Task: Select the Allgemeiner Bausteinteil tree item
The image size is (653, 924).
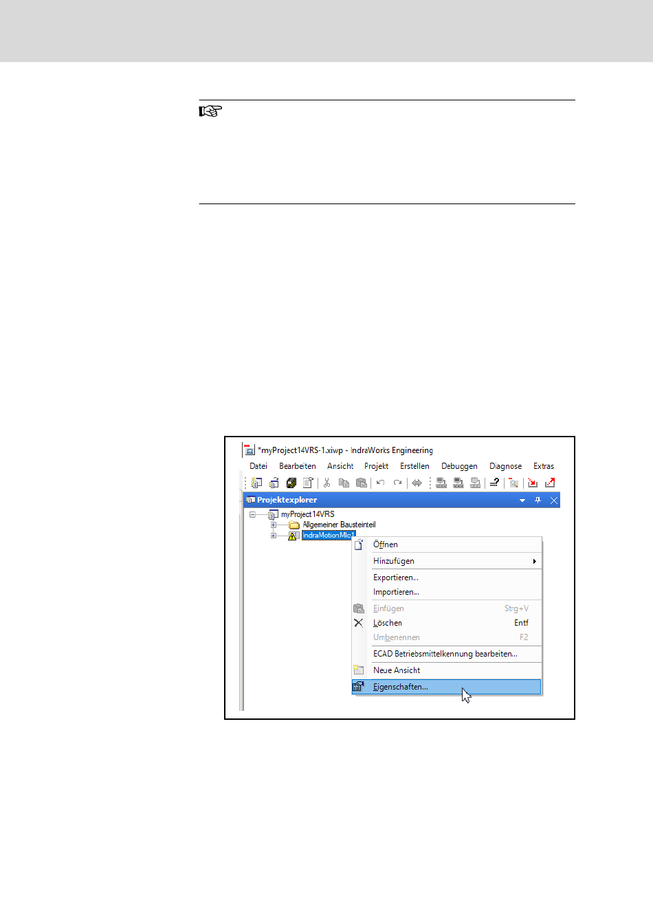Action: pyautogui.click(x=339, y=525)
